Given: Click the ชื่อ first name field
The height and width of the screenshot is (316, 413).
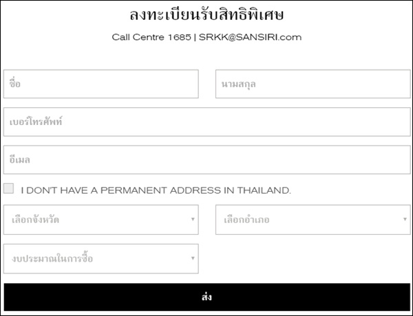Looking at the screenshot, I should tap(100, 84).
